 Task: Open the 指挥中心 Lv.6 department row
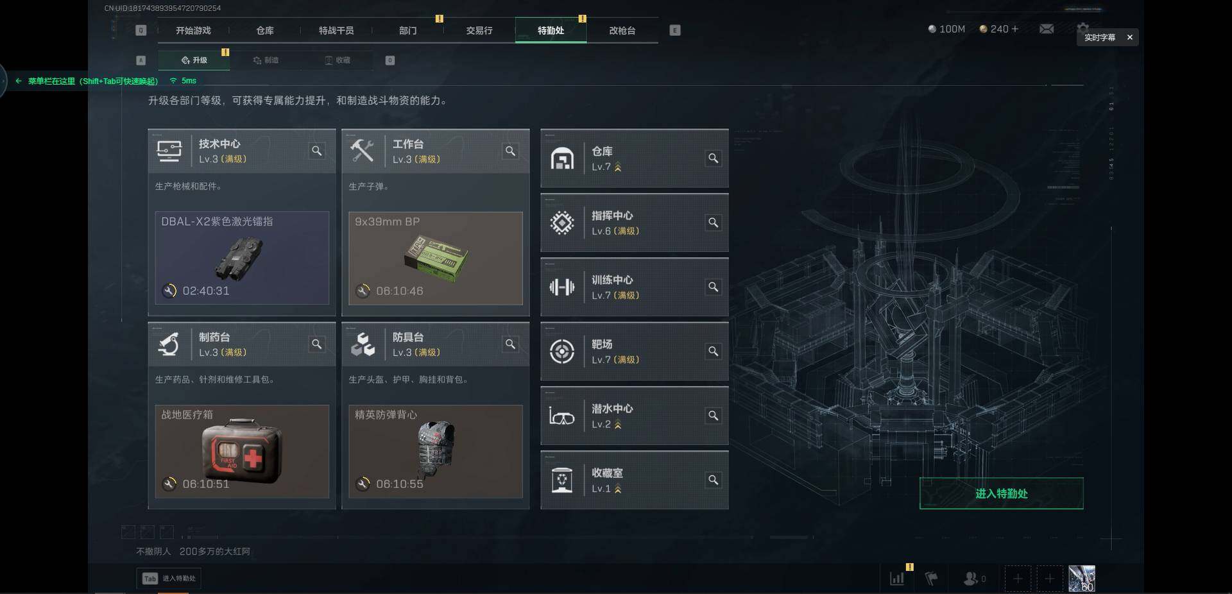pyautogui.click(x=635, y=223)
